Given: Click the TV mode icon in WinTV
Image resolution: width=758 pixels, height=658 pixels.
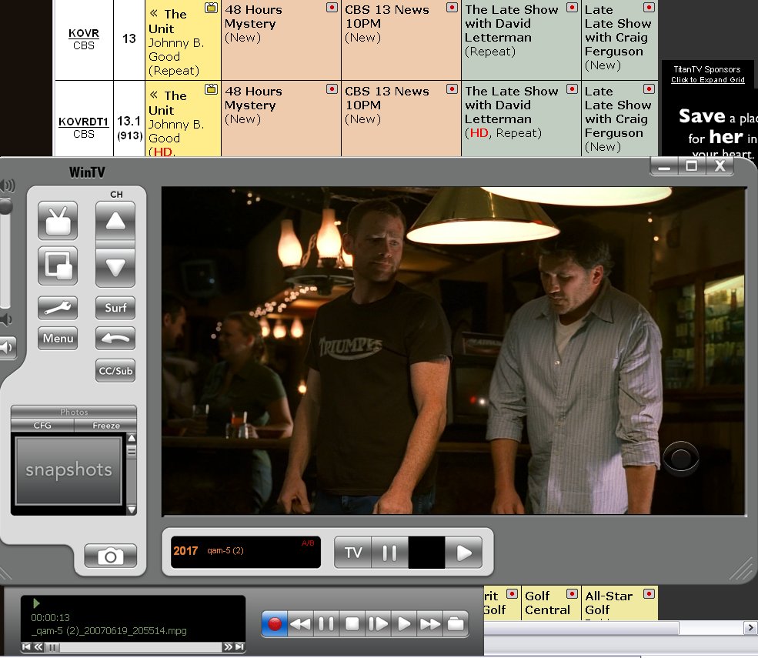Looking at the screenshot, I should point(58,221).
